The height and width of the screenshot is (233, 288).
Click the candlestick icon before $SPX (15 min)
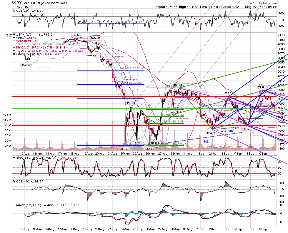point(14,34)
